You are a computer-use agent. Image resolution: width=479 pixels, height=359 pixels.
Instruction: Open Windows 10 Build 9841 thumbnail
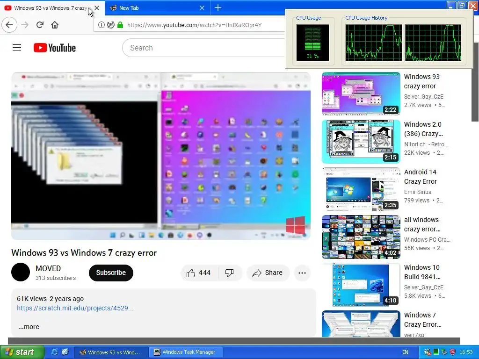pos(361,285)
